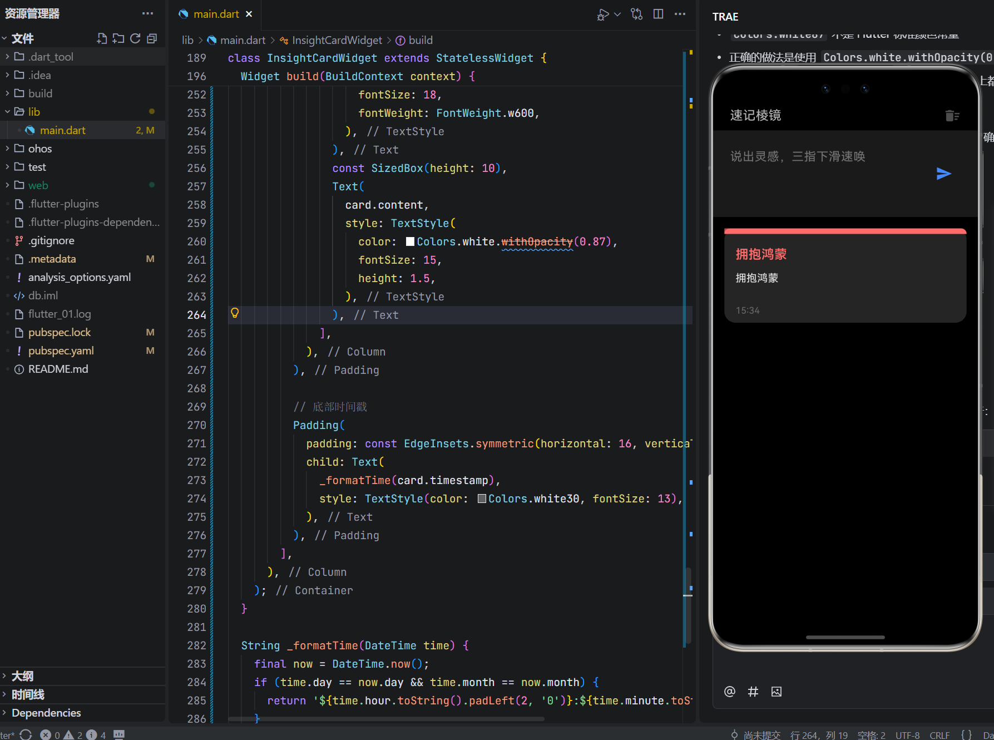Collapse all folders in explorer
Viewport: 994px width, 740px height.
point(152,38)
